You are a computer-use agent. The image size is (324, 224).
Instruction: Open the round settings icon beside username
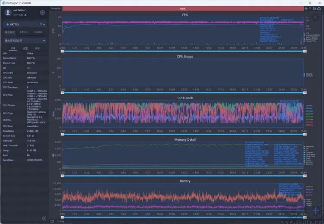point(42,13)
